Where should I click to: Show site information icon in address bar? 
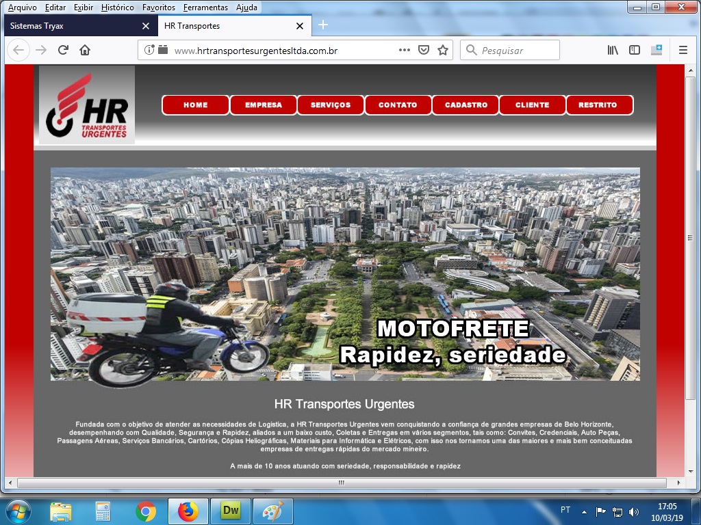(149, 50)
